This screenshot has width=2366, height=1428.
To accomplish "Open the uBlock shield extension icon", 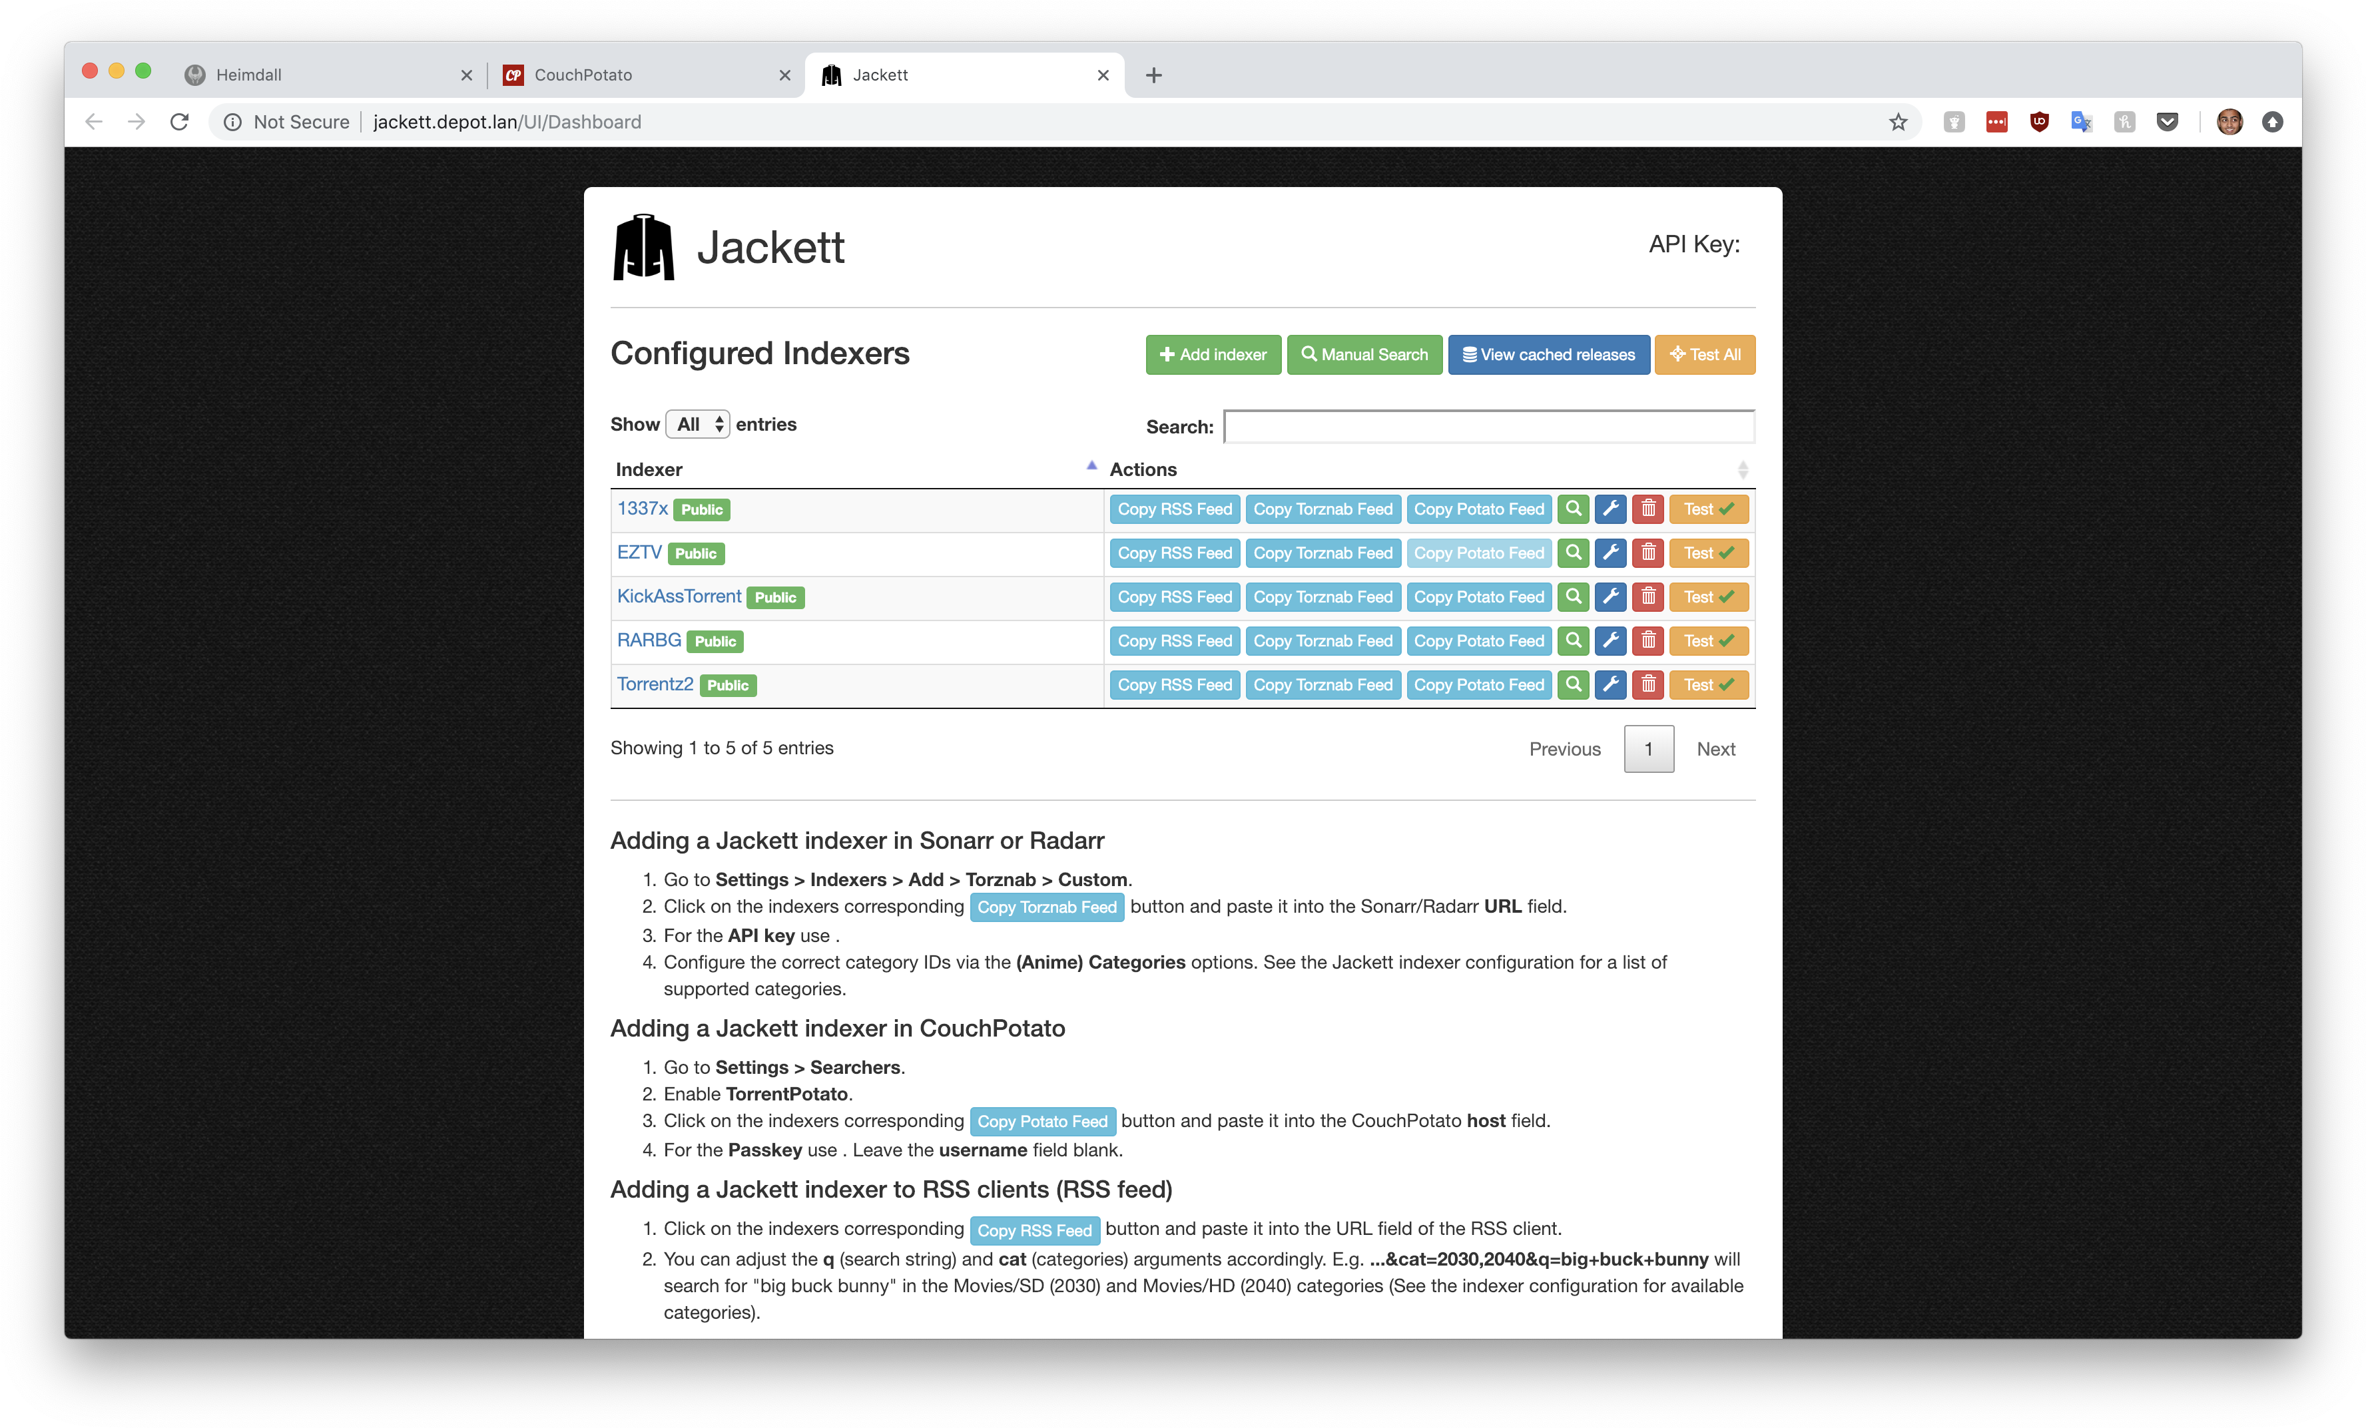I will pyautogui.click(x=2038, y=122).
